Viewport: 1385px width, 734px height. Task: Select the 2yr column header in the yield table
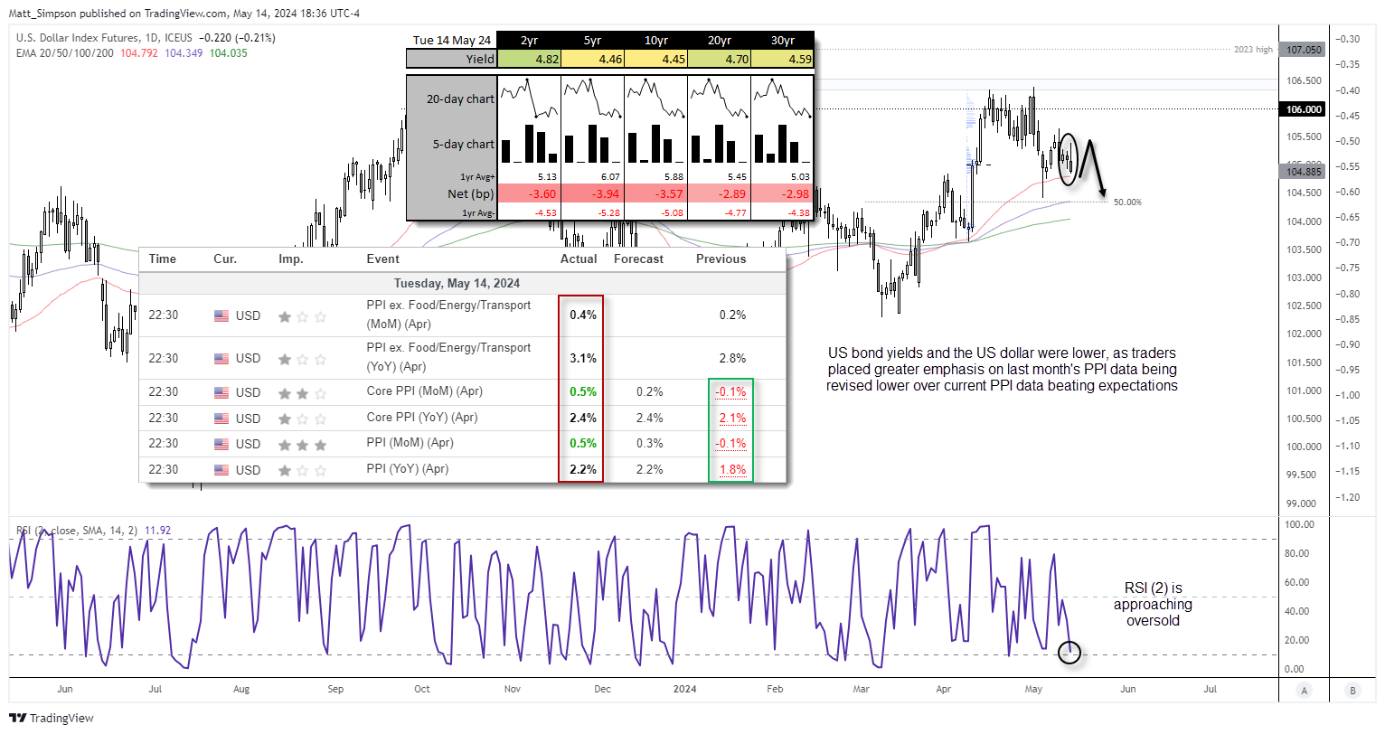(530, 40)
